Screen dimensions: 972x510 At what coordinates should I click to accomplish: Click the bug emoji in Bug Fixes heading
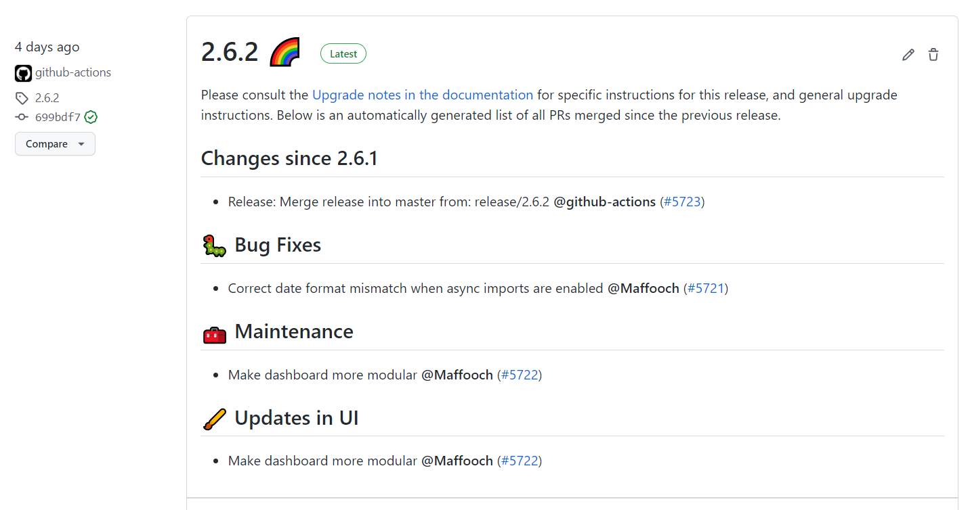pyautogui.click(x=214, y=245)
